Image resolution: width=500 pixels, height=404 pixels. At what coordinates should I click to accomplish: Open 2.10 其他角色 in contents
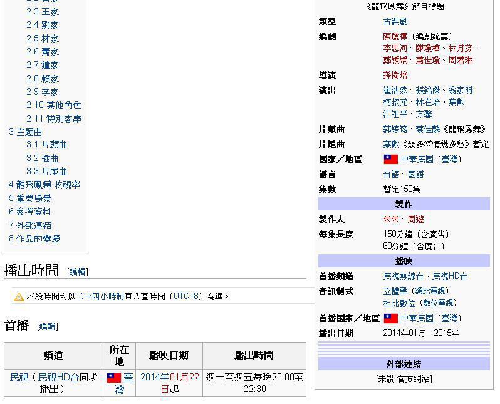(54, 105)
